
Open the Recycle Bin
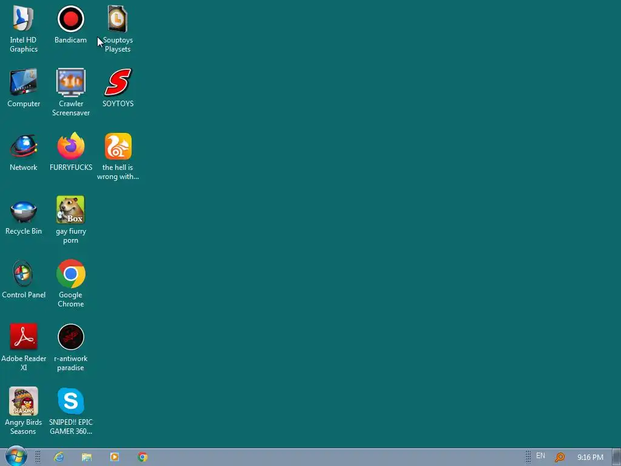(x=24, y=215)
